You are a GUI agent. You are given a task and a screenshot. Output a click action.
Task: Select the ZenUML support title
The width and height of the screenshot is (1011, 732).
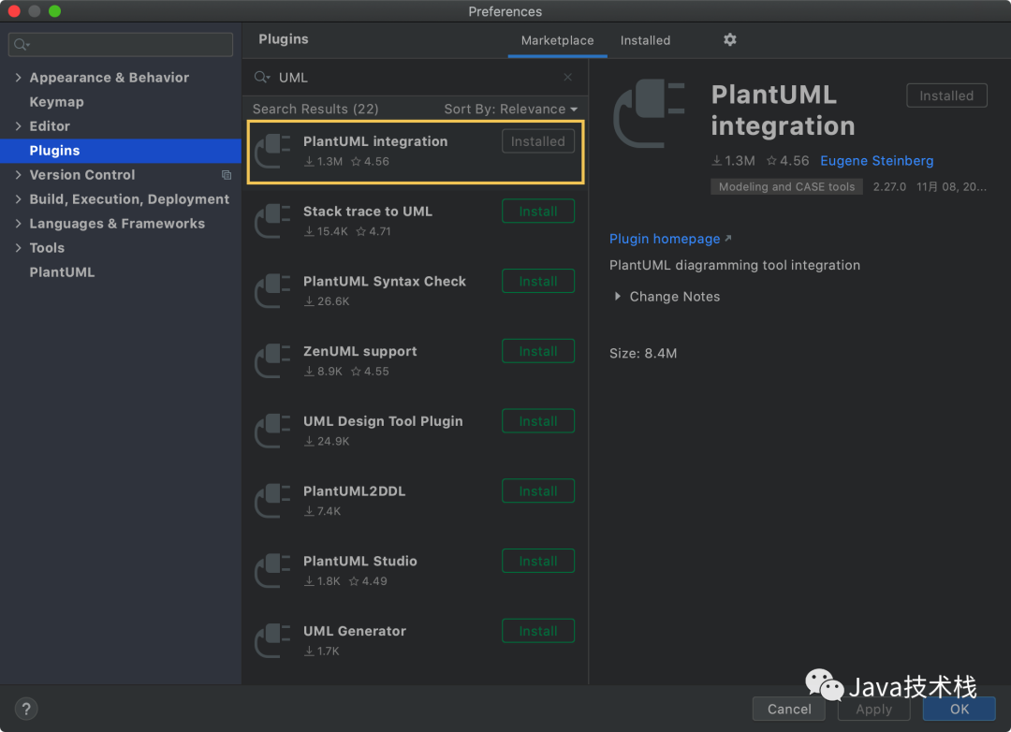[359, 351]
